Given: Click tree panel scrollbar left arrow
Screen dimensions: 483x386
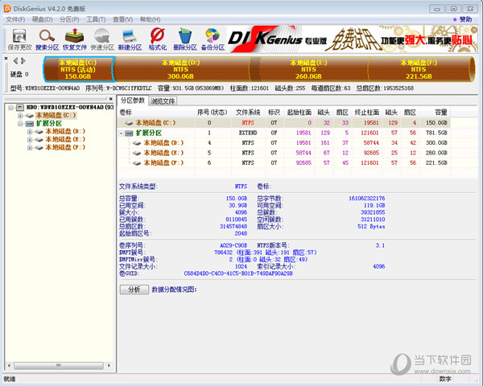Looking at the screenshot, I should 9,366.
